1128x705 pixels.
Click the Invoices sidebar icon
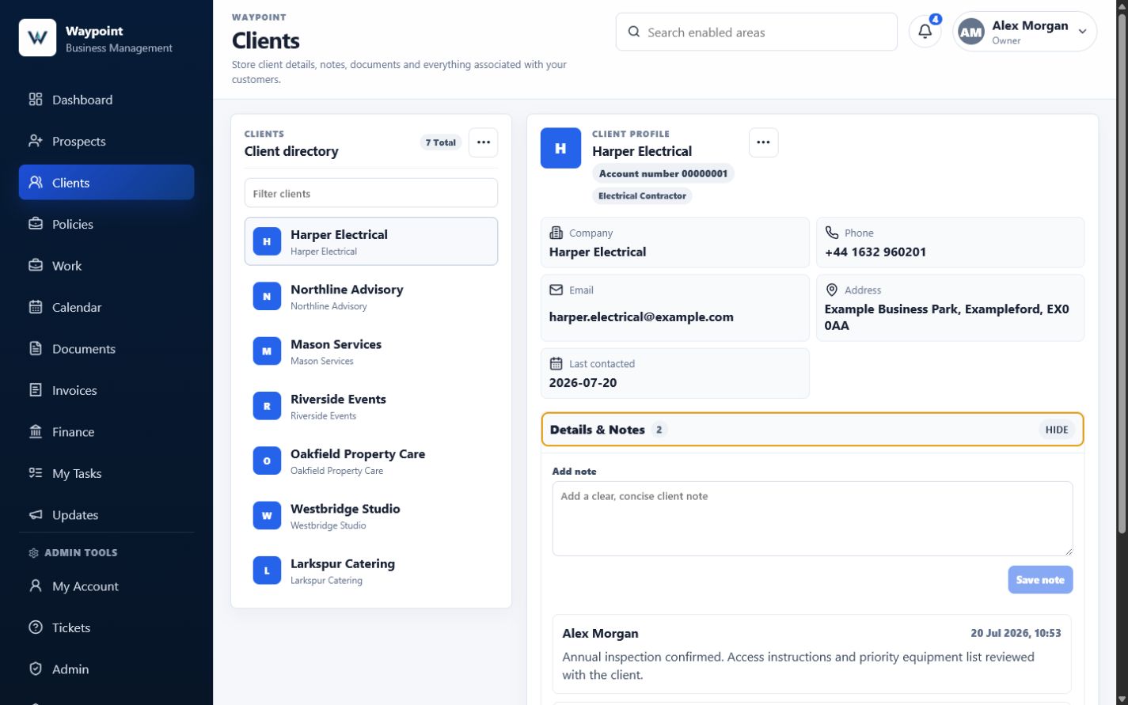click(36, 390)
